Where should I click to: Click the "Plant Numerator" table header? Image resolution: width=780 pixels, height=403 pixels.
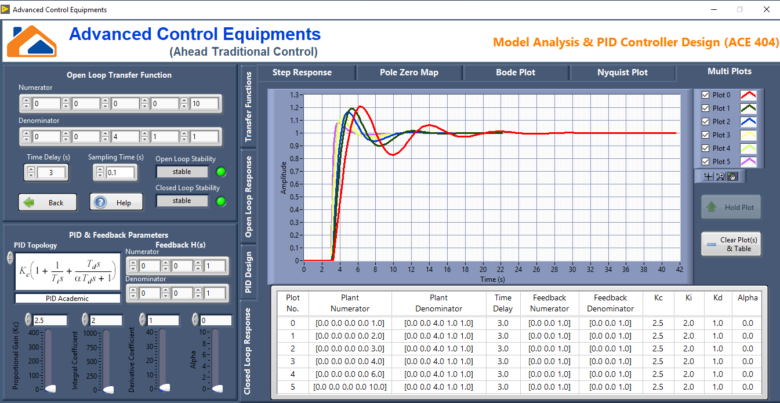(x=350, y=303)
